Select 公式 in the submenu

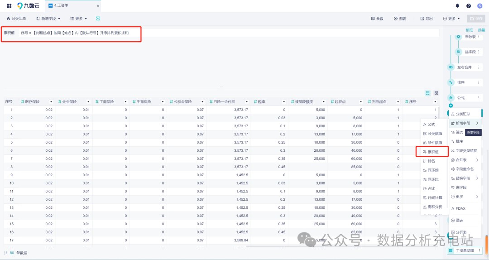[434, 124]
